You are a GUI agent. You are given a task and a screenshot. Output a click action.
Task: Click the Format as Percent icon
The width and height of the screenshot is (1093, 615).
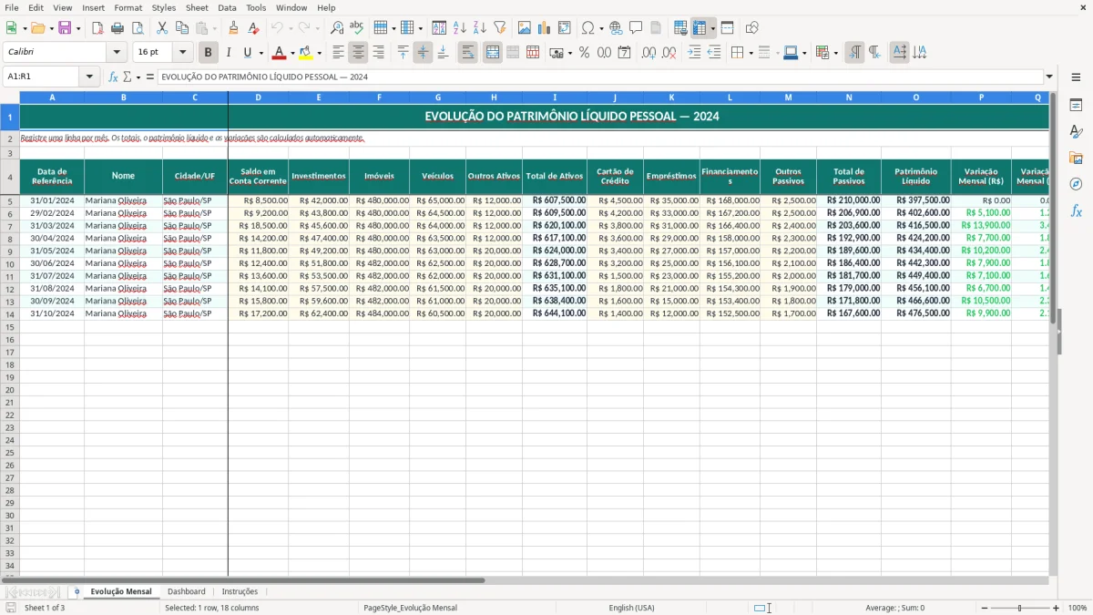point(584,53)
